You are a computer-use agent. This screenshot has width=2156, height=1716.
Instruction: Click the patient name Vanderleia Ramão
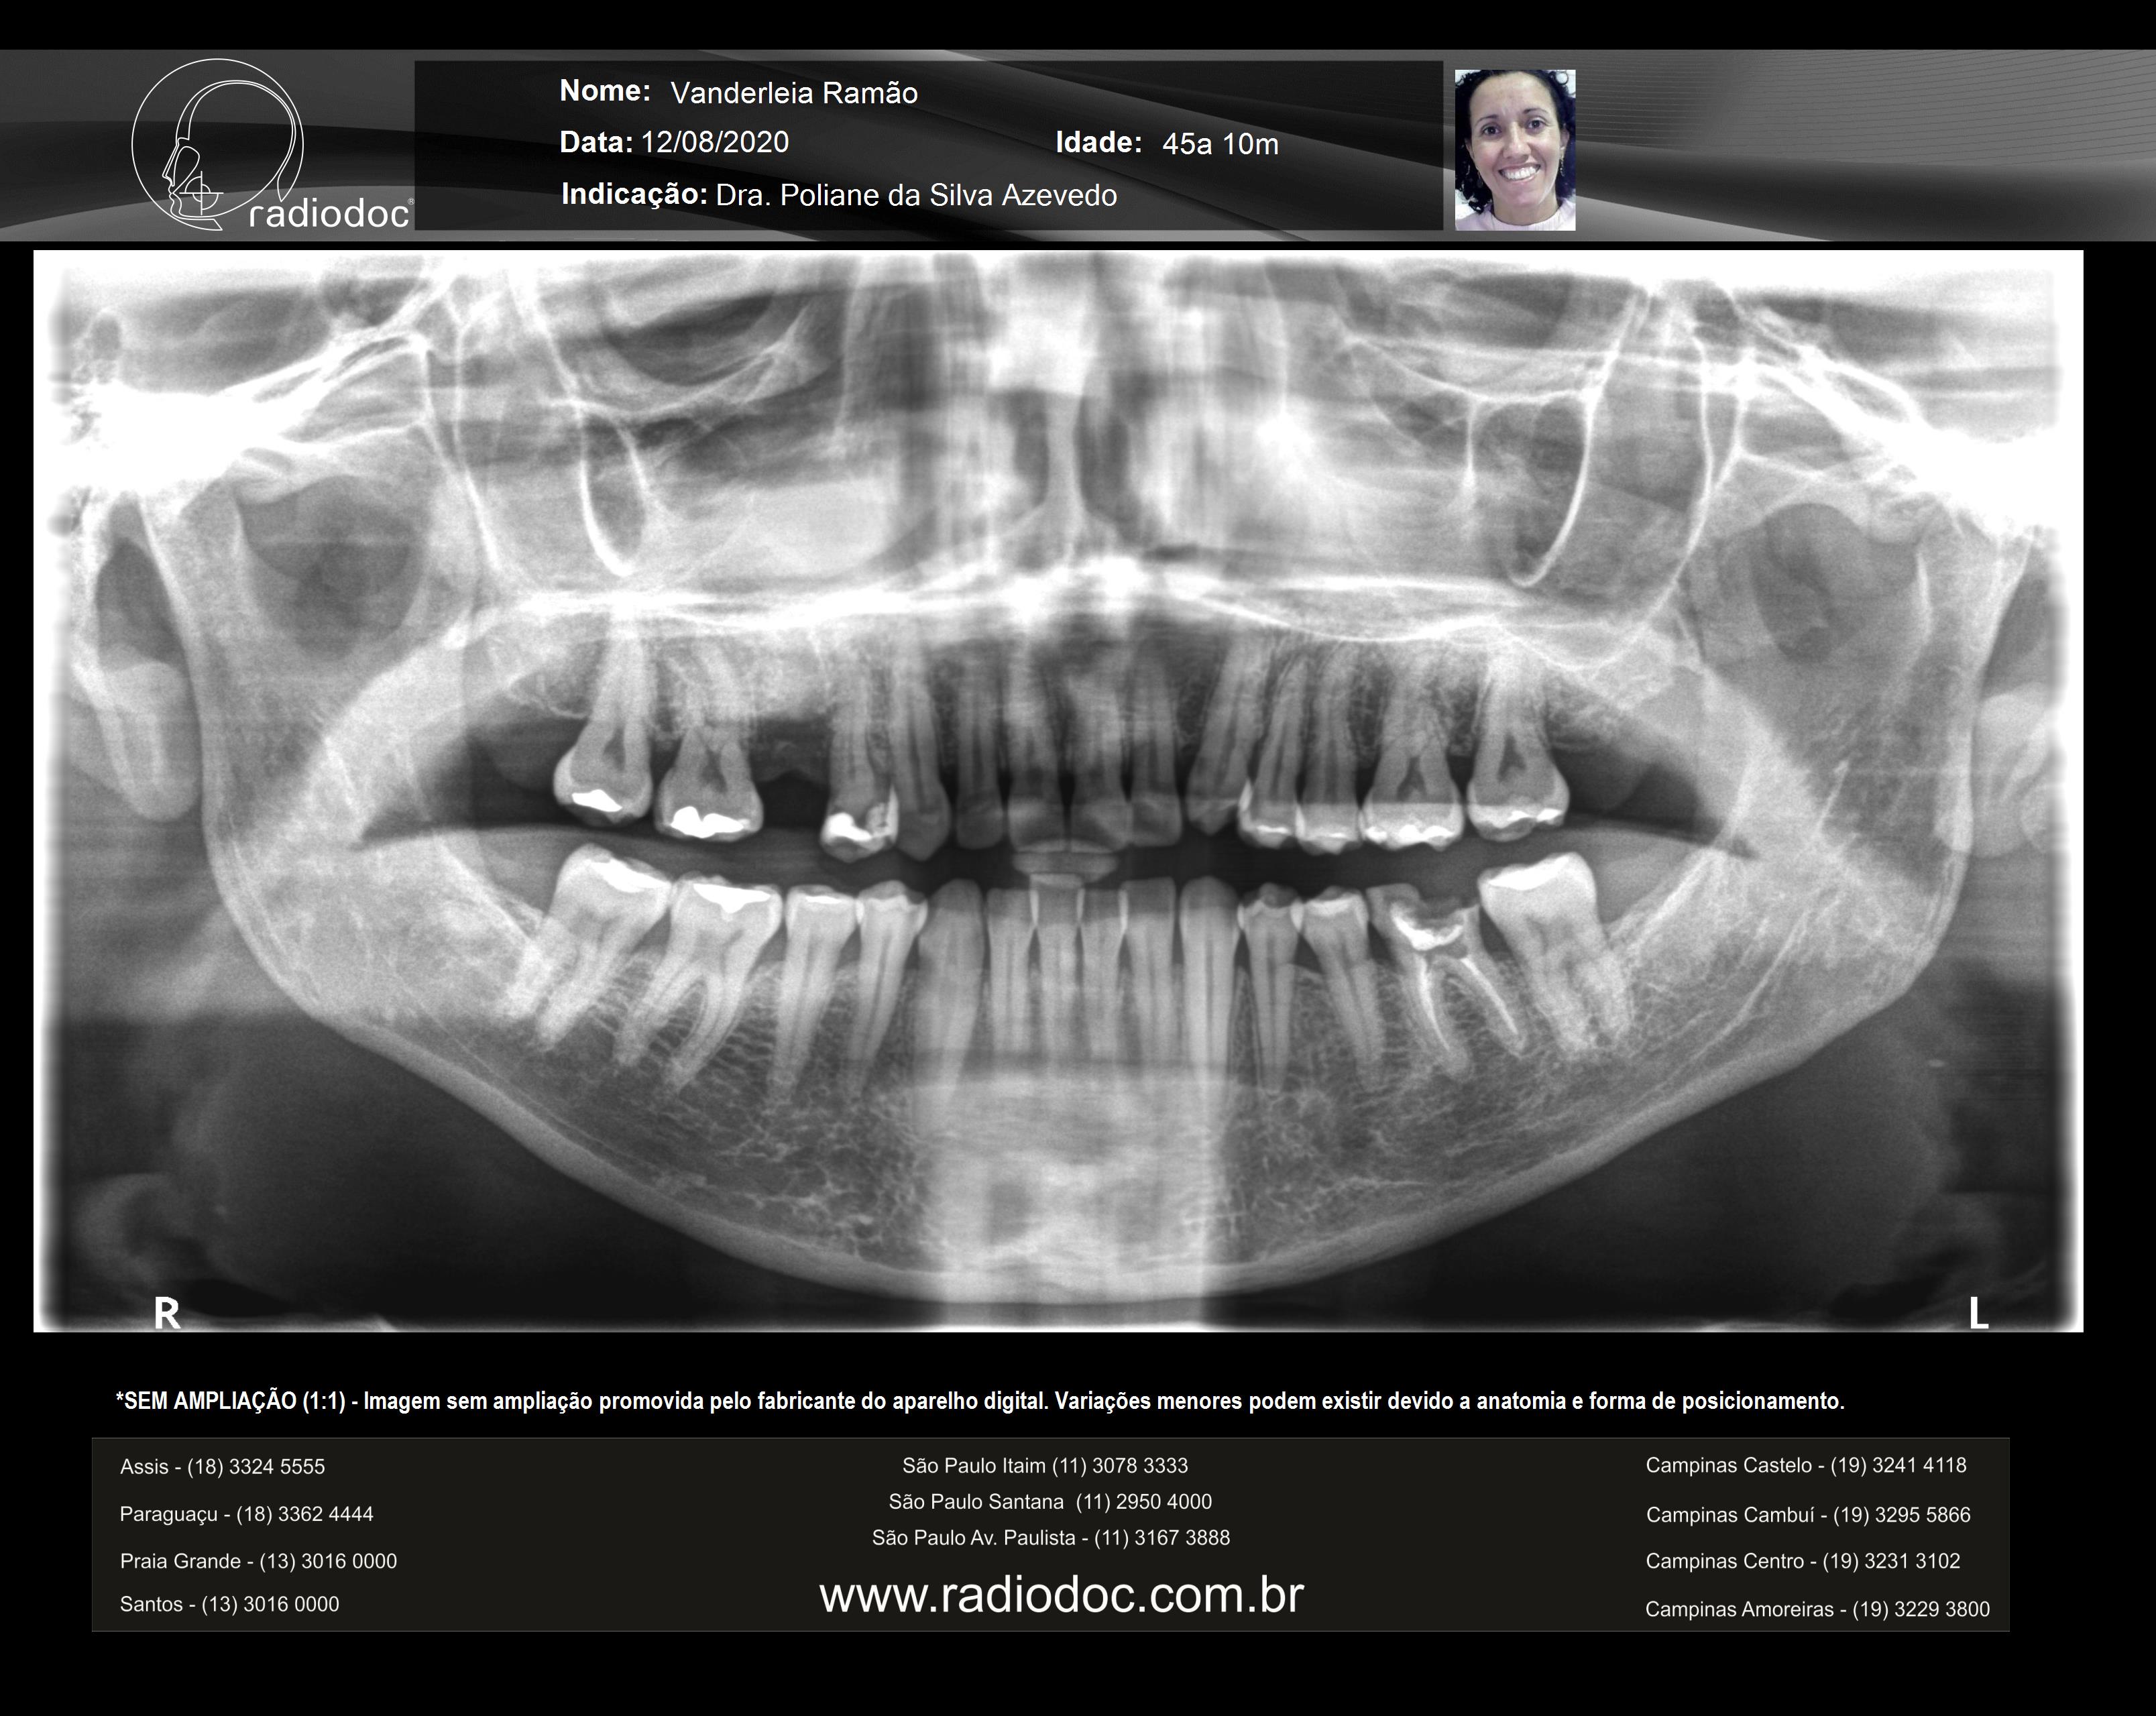[x=793, y=93]
